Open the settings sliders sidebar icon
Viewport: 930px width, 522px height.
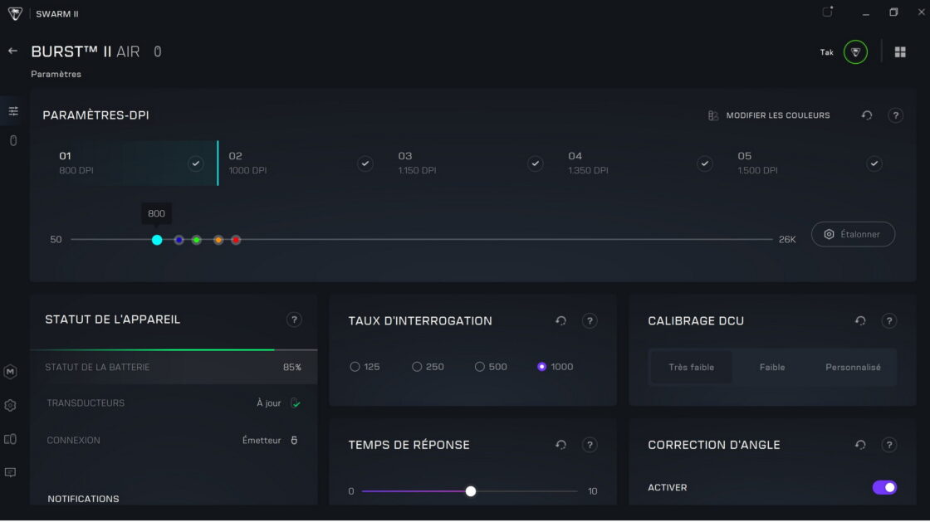point(13,111)
